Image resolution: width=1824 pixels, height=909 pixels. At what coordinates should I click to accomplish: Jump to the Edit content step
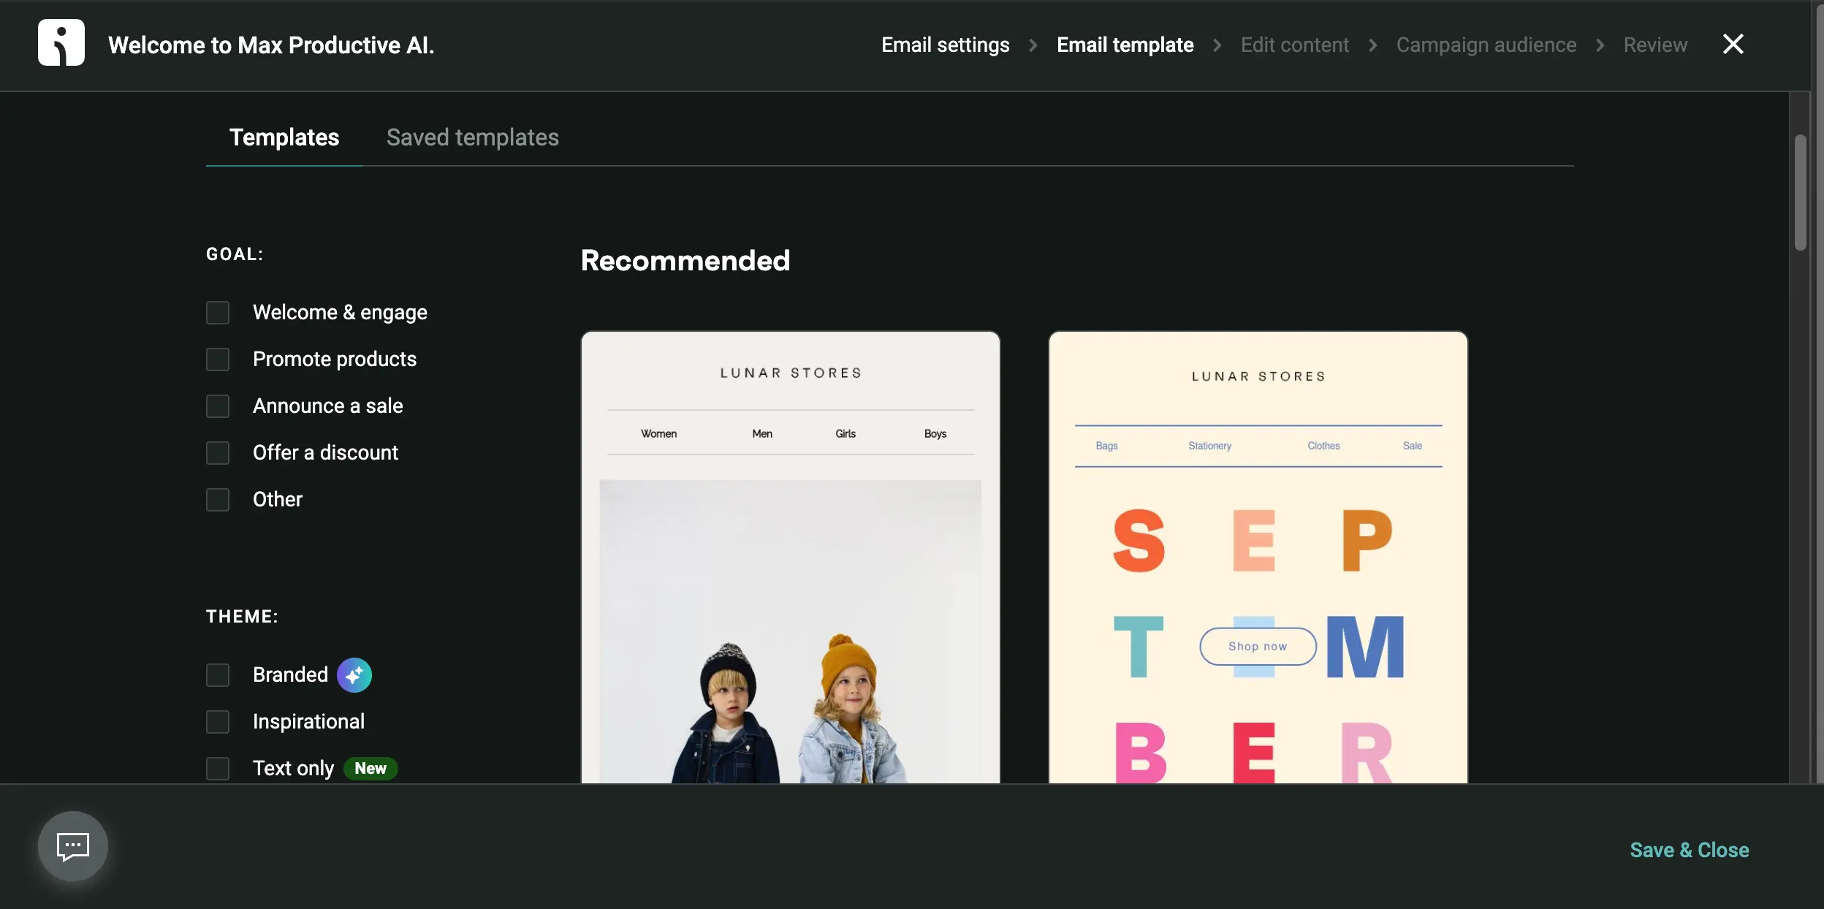click(1295, 45)
